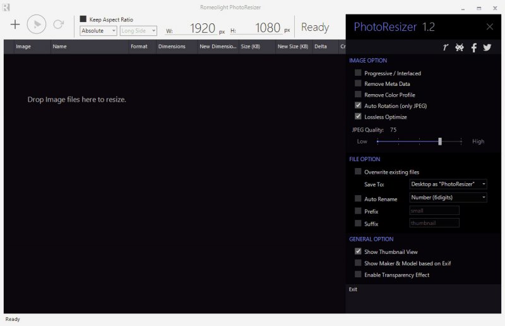The height and width of the screenshot is (326, 505).
Task: Enable the Prefix checkbox
Action: pos(358,211)
